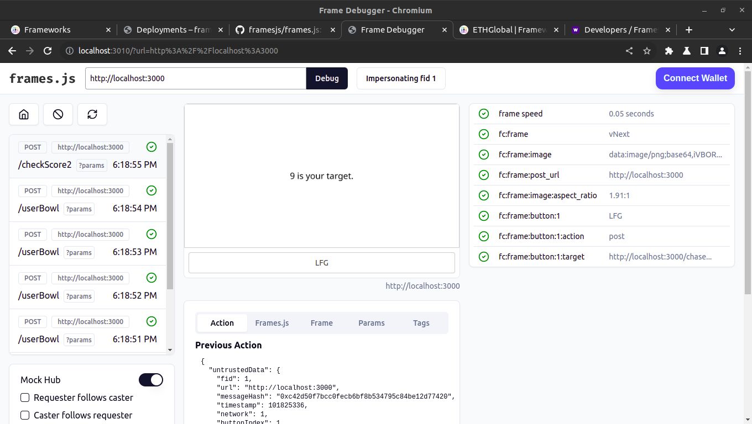Click the browser back arrow
Image resolution: width=752 pixels, height=424 pixels.
(12, 51)
